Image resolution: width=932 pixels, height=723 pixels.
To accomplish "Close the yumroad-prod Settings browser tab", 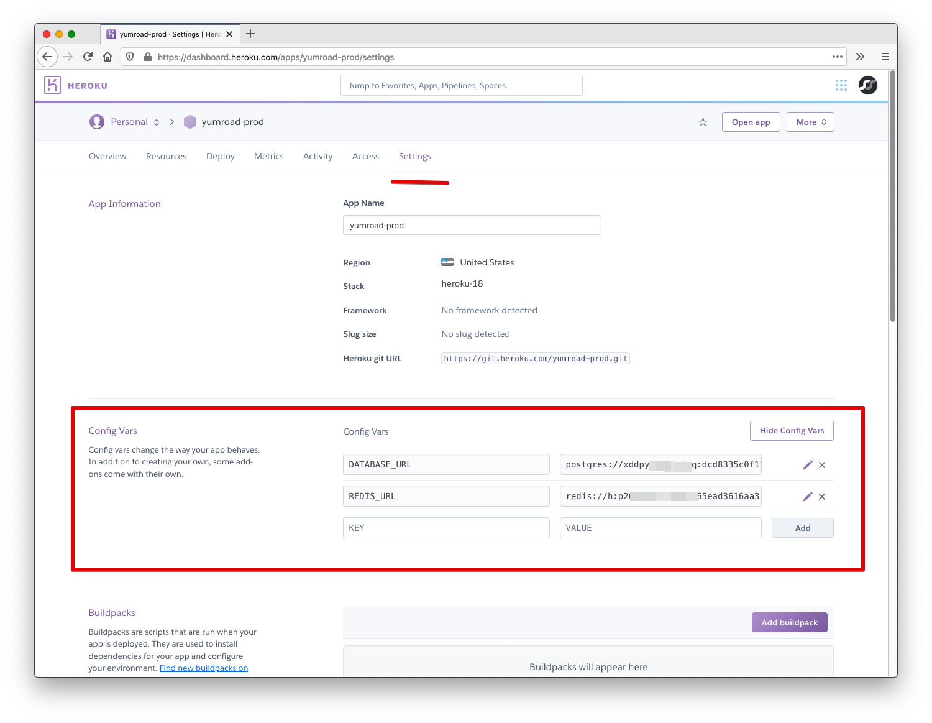I will [229, 34].
